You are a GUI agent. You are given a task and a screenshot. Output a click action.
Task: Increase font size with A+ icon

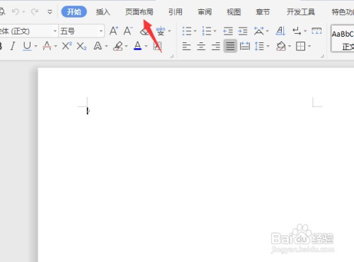(114, 31)
